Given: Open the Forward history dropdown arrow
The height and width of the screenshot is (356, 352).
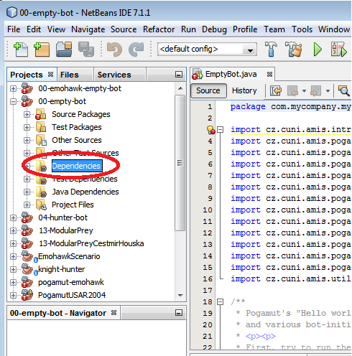Looking at the screenshot, I should click(328, 91).
